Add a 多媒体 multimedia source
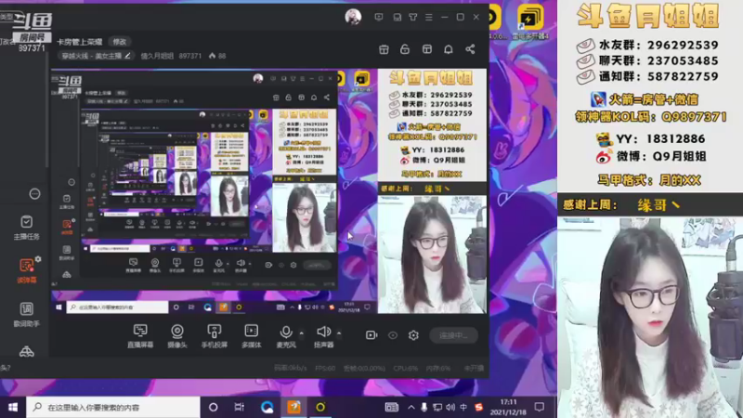 pos(251,336)
